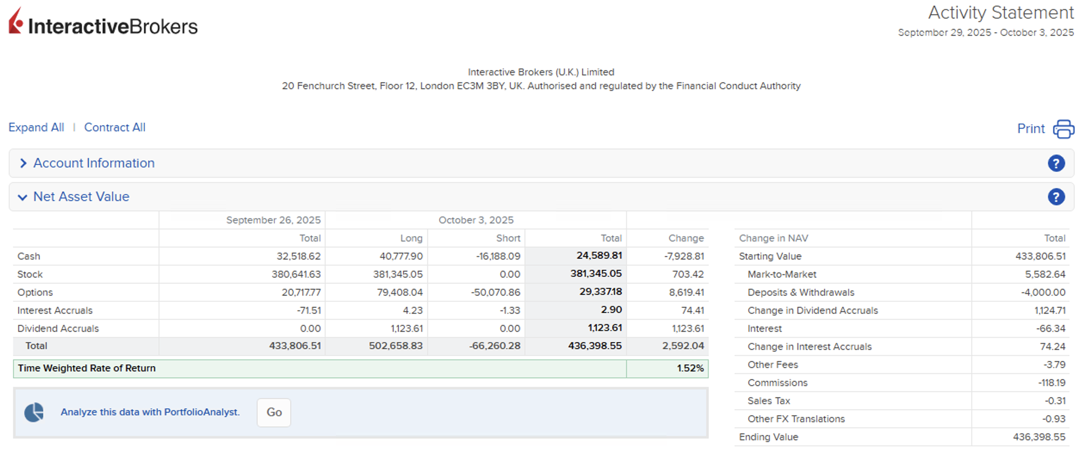Click the Deposits & Withdrawals row label

tap(801, 292)
